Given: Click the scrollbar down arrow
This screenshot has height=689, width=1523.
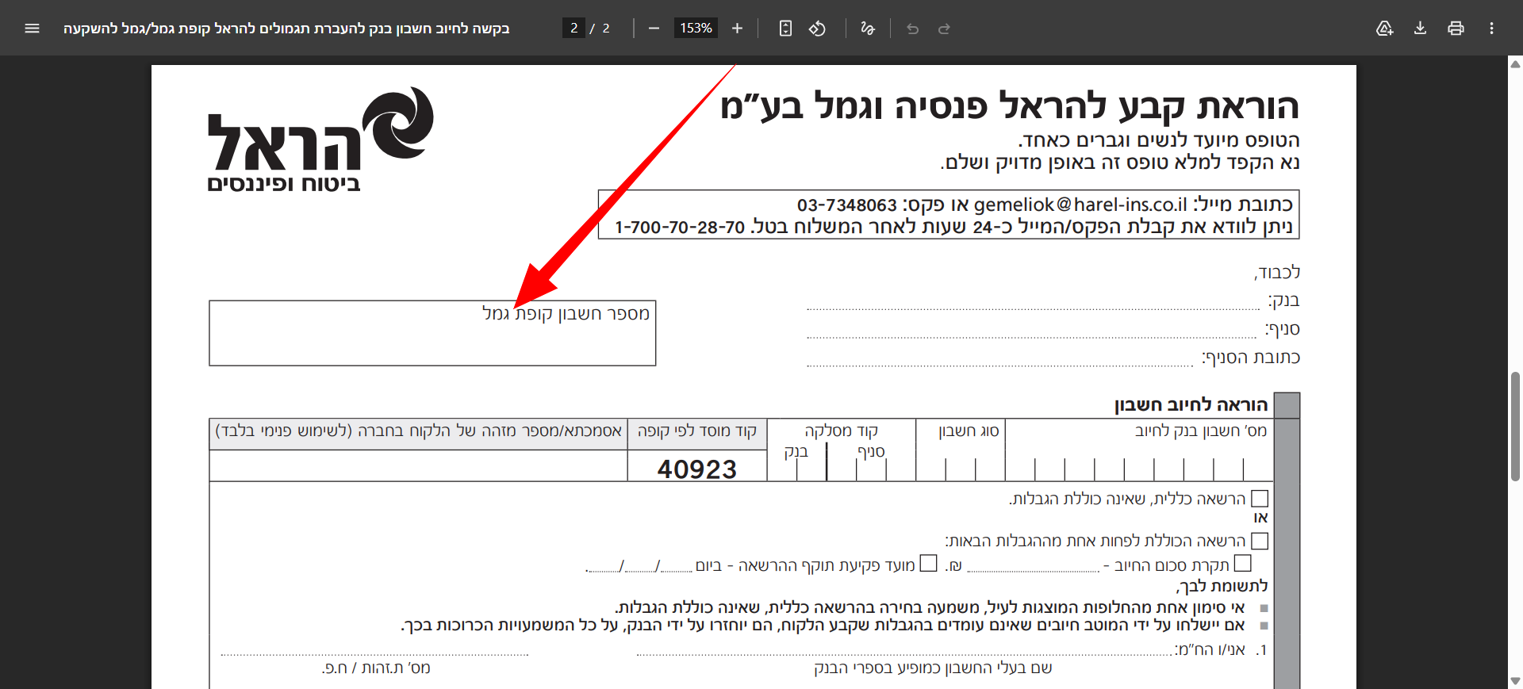Looking at the screenshot, I should (x=1515, y=681).
